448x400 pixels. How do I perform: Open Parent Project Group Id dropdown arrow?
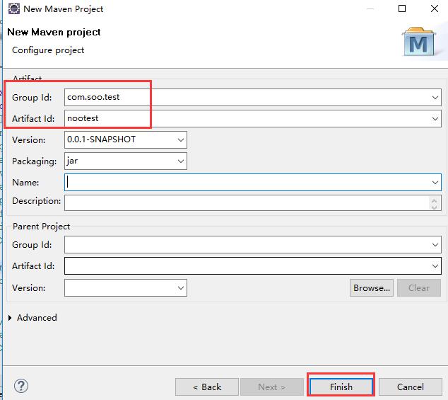click(x=435, y=245)
